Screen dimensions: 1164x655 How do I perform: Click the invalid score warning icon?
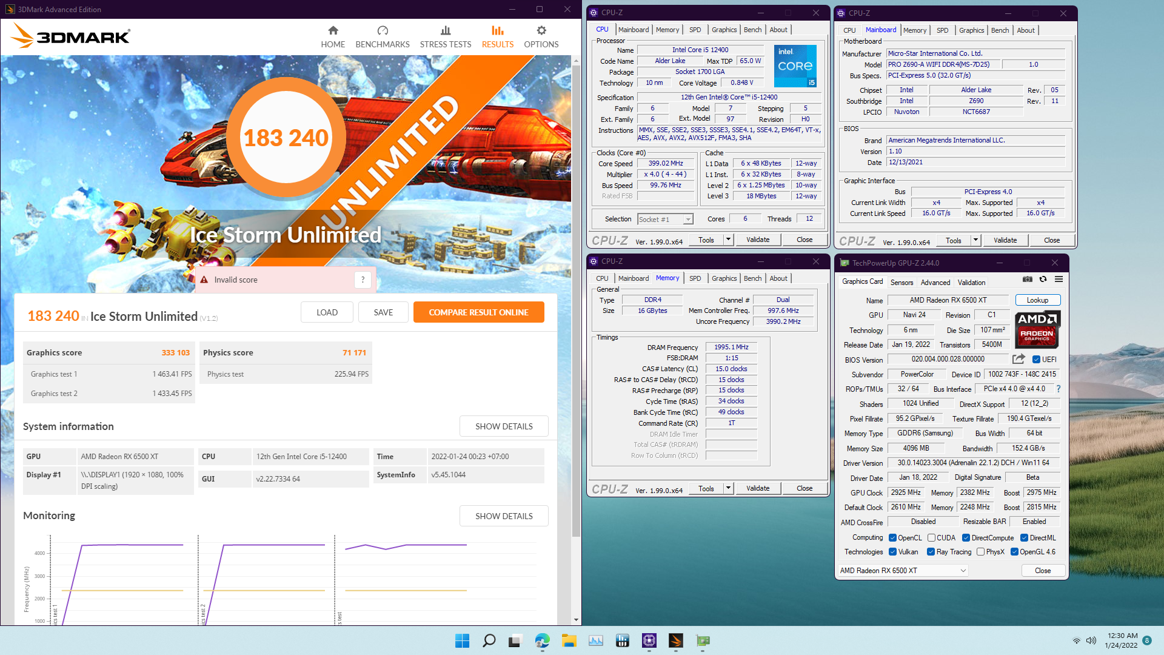204,280
